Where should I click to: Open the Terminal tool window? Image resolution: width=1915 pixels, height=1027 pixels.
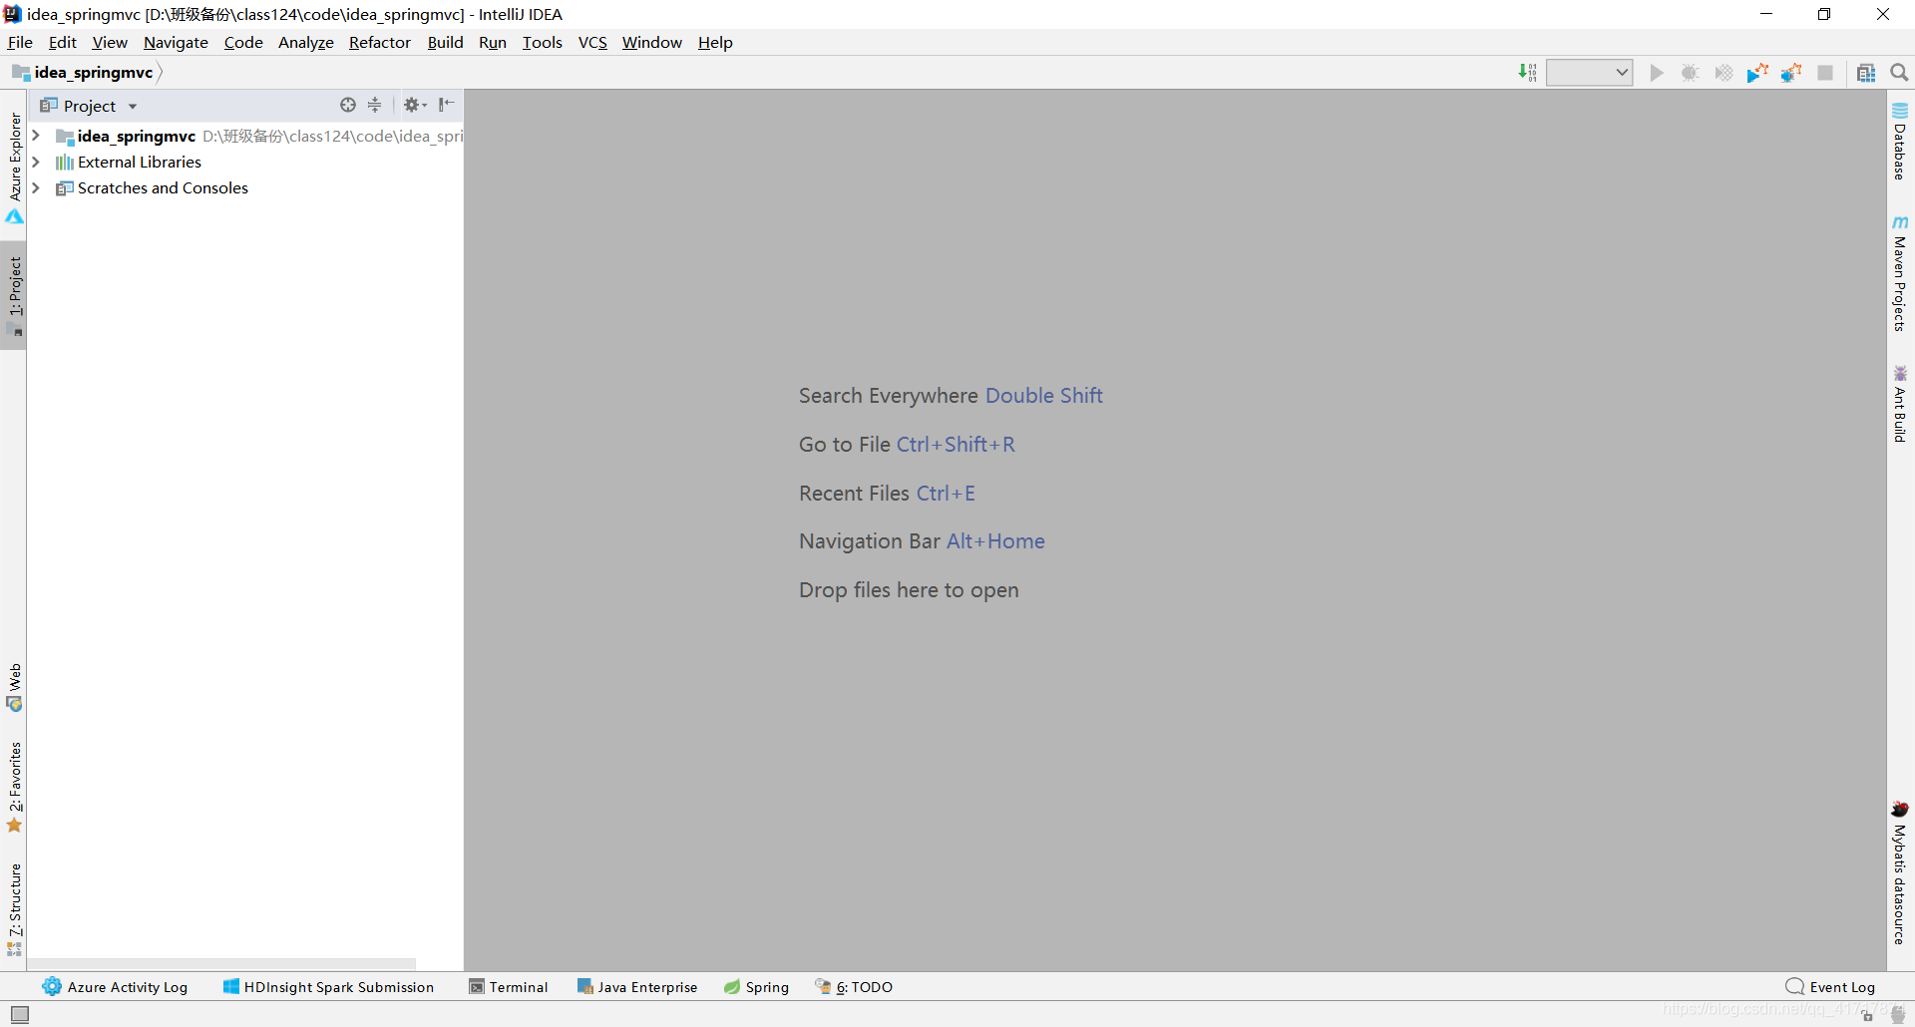tap(509, 987)
